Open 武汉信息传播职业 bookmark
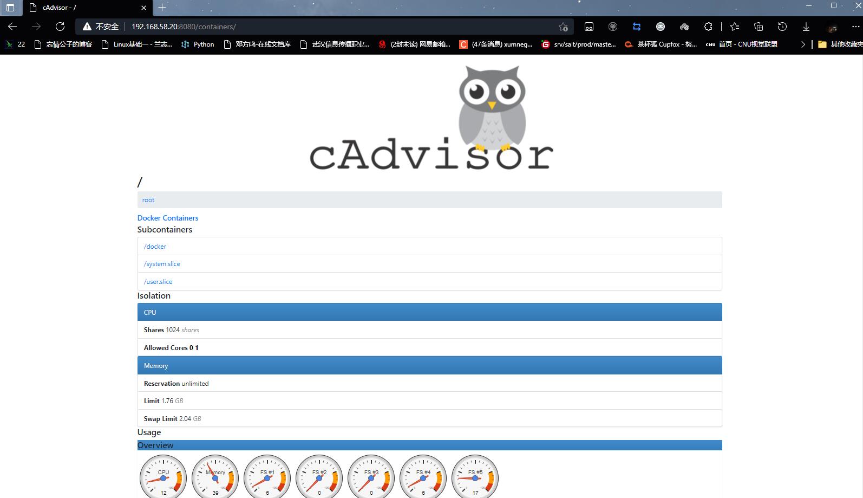 coord(334,44)
